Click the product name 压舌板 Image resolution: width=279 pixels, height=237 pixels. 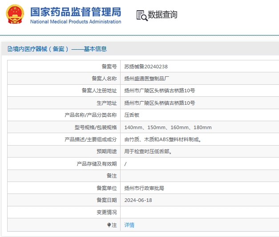coord(132,115)
